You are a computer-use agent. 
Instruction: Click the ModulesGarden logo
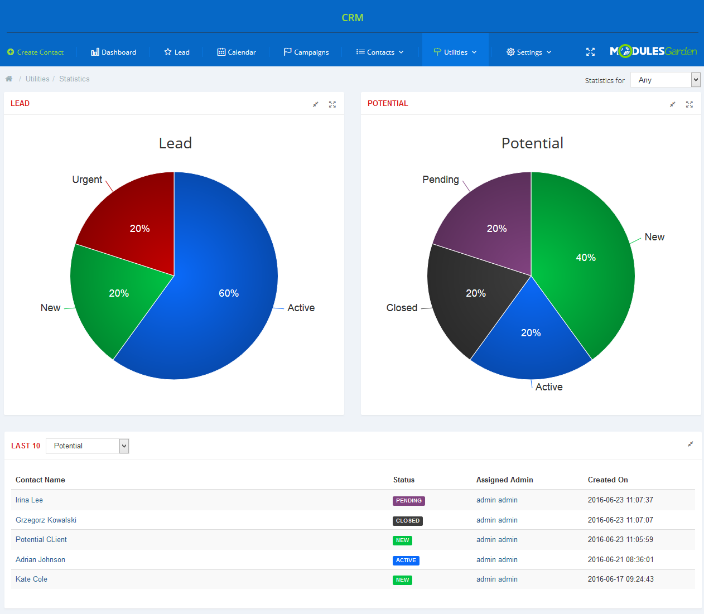pyautogui.click(x=653, y=51)
